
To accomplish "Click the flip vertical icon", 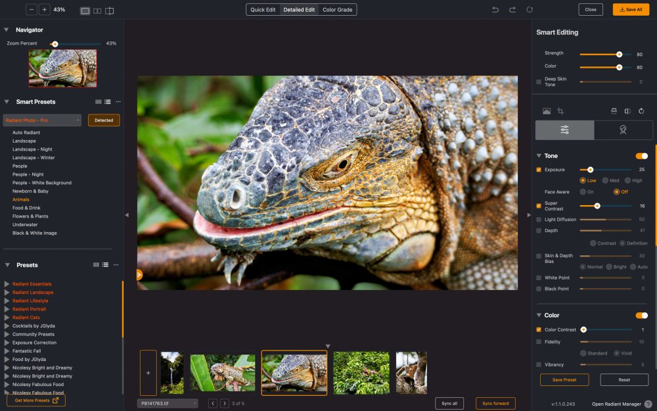I will pos(614,111).
